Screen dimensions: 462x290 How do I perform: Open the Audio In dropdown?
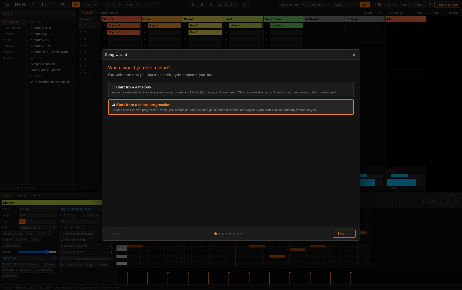click(x=319, y=5)
